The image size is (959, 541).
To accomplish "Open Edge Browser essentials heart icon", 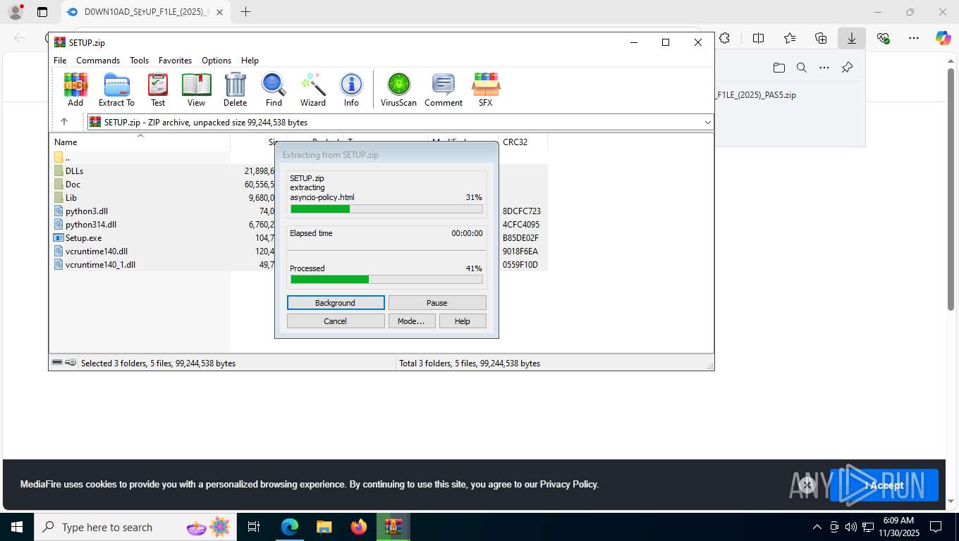I will [883, 39].
